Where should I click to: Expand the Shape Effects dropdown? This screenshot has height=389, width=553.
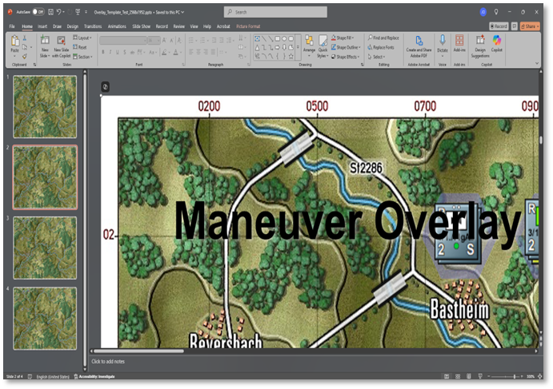347,57
